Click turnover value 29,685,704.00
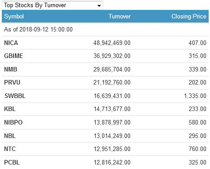210x169 pixels. pyautogui.click(x=112, y=69)
